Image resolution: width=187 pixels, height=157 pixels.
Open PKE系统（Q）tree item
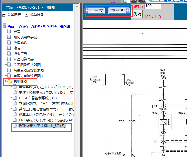point(46,120)
